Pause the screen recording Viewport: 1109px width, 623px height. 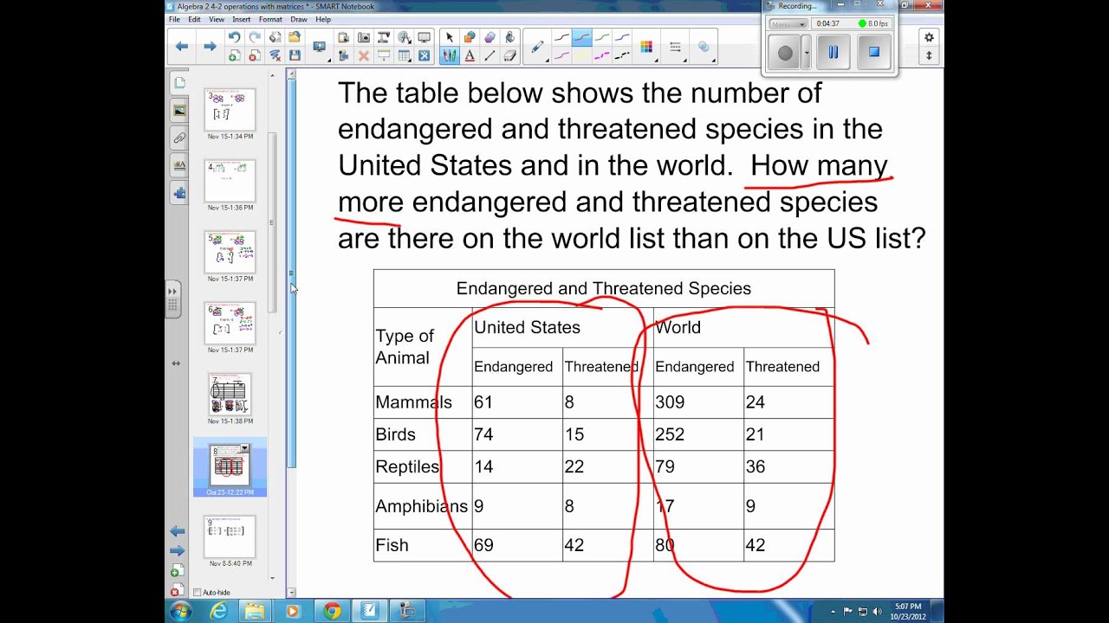[833, 53]
